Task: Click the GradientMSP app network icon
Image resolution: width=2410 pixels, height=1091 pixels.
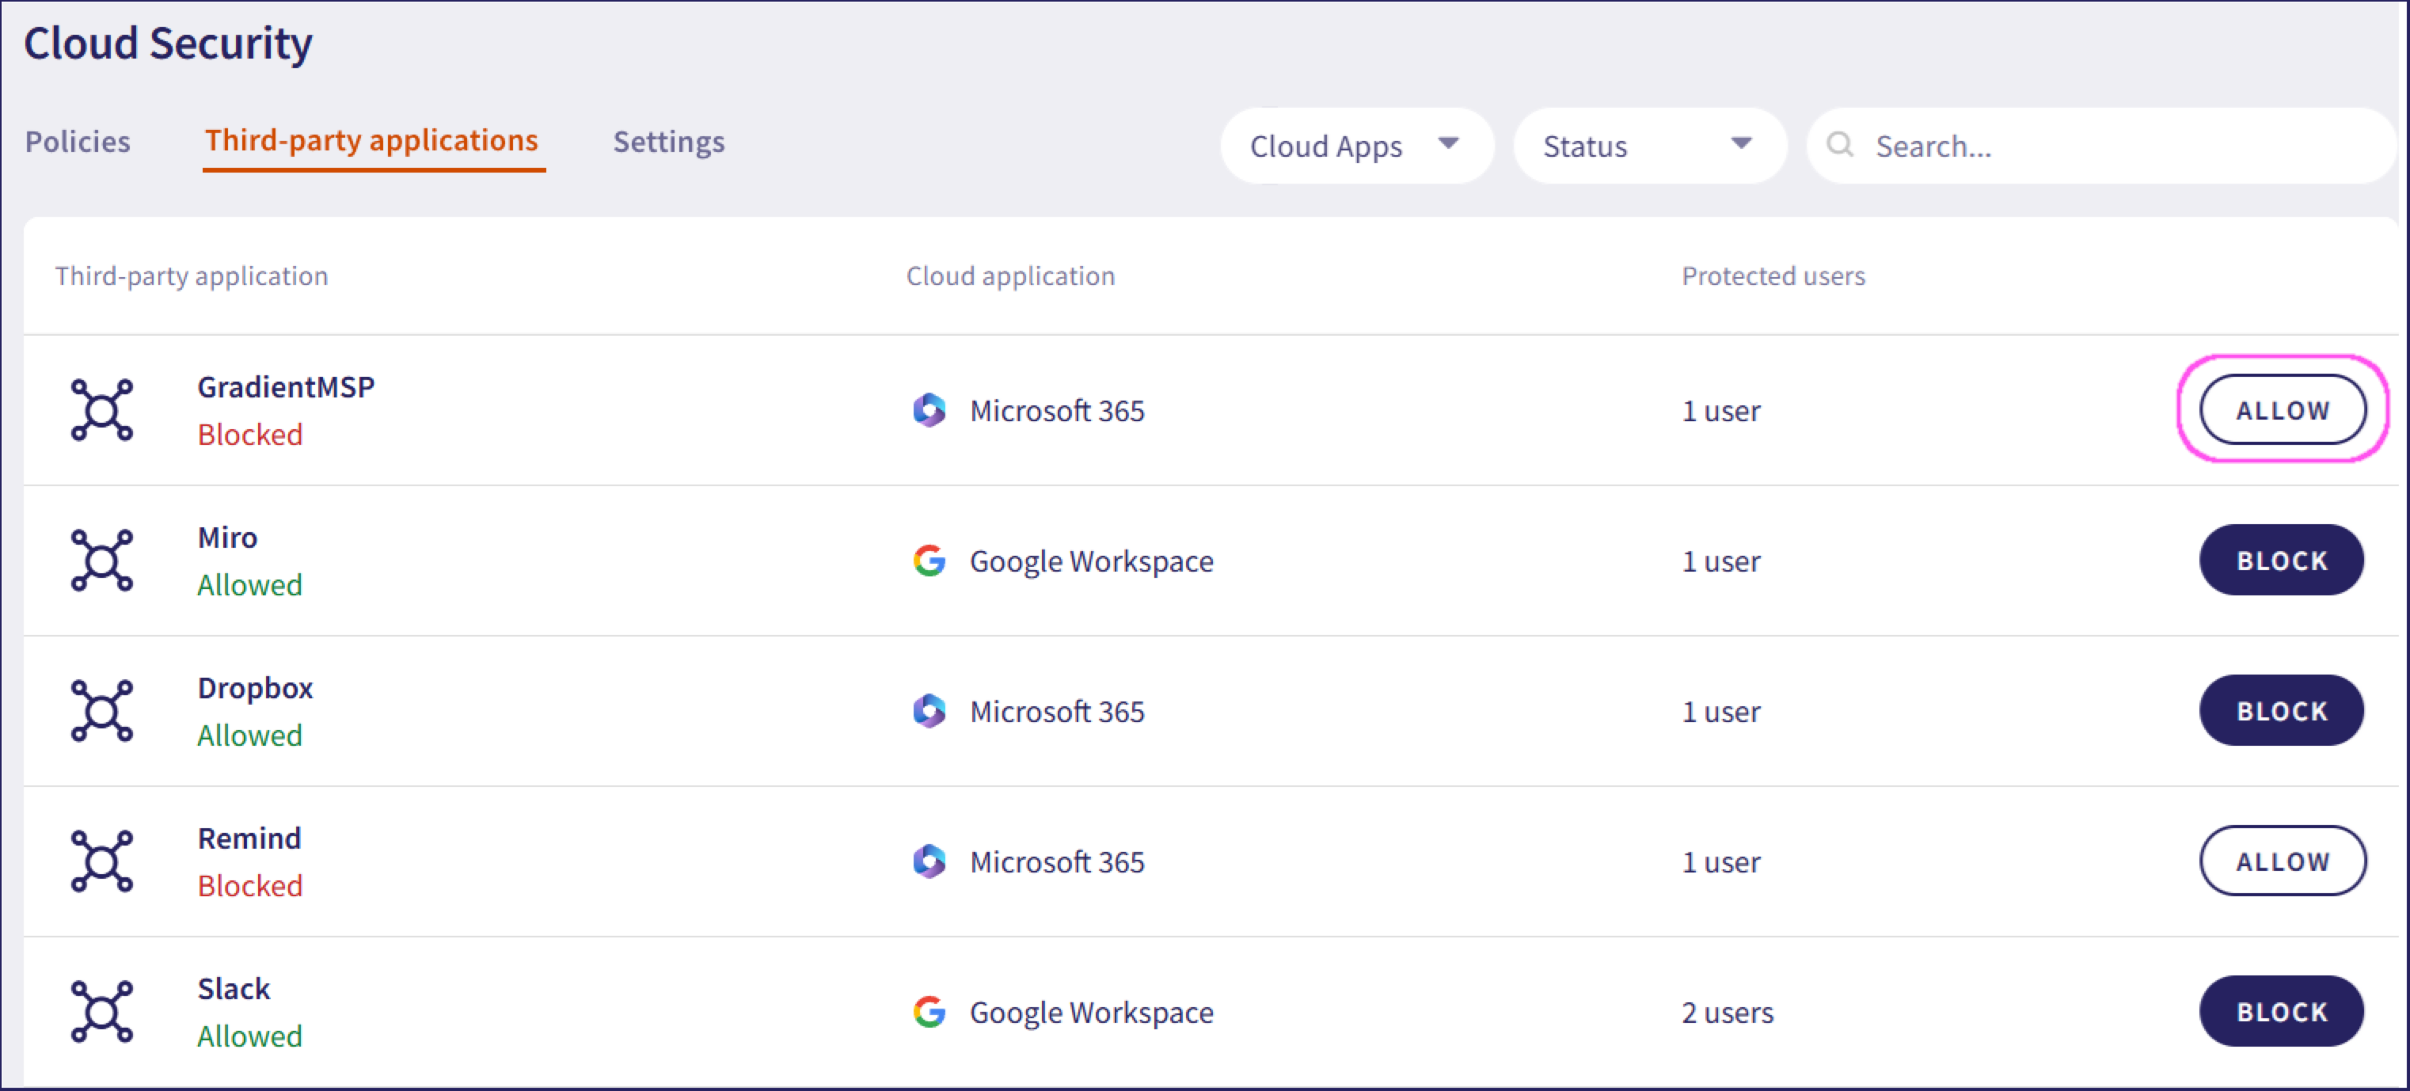Action: point(102,410)
